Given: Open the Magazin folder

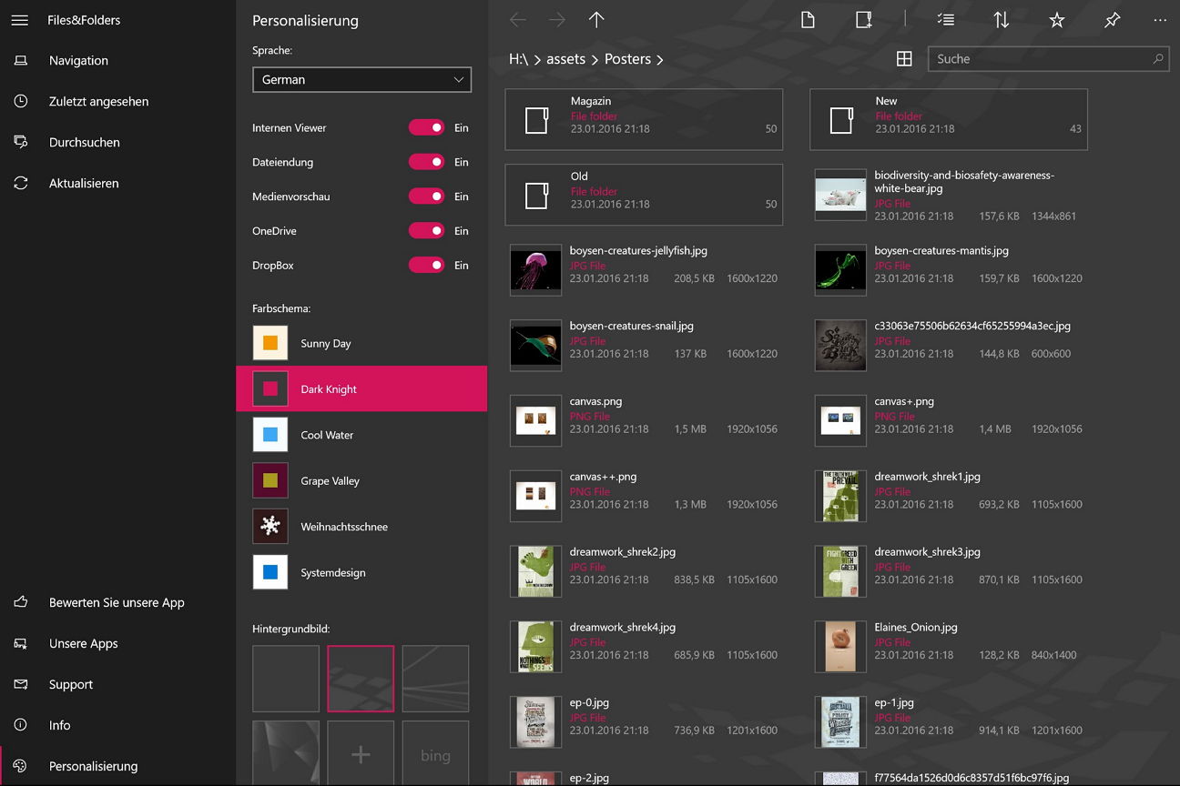Looking at the screenshot, I should click(x=644, y=119).
